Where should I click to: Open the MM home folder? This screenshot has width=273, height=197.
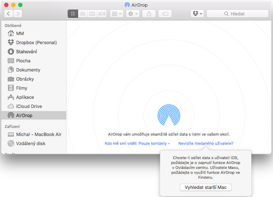tap(34, 33)
